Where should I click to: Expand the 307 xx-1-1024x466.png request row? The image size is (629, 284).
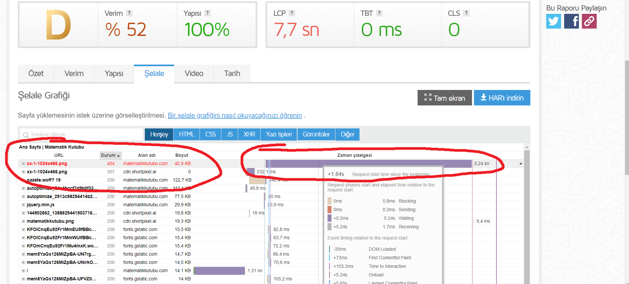tap(23, 172)
